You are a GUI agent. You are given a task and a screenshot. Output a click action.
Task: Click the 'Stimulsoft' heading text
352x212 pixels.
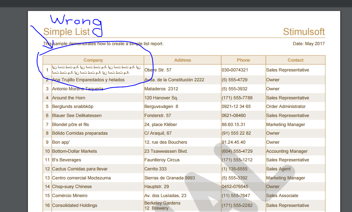304,32
